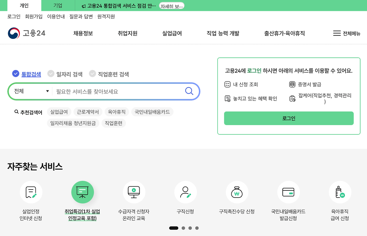Open the 채용정보 menu
Viewport: 367px width, 236px height.
(x=83, y=33)
